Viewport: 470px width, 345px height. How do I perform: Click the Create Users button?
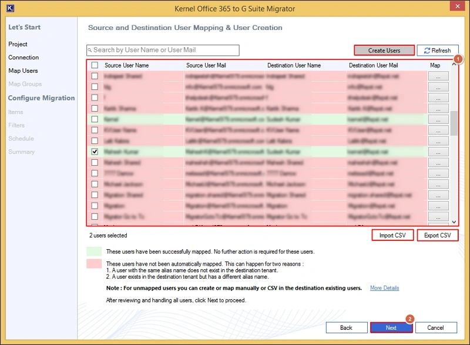click(384, 51)
